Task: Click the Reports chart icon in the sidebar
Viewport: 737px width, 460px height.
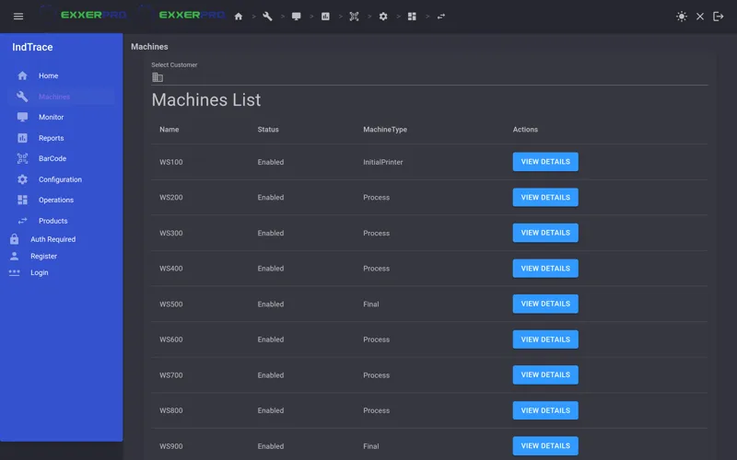Action: click(x=22, y=138)
